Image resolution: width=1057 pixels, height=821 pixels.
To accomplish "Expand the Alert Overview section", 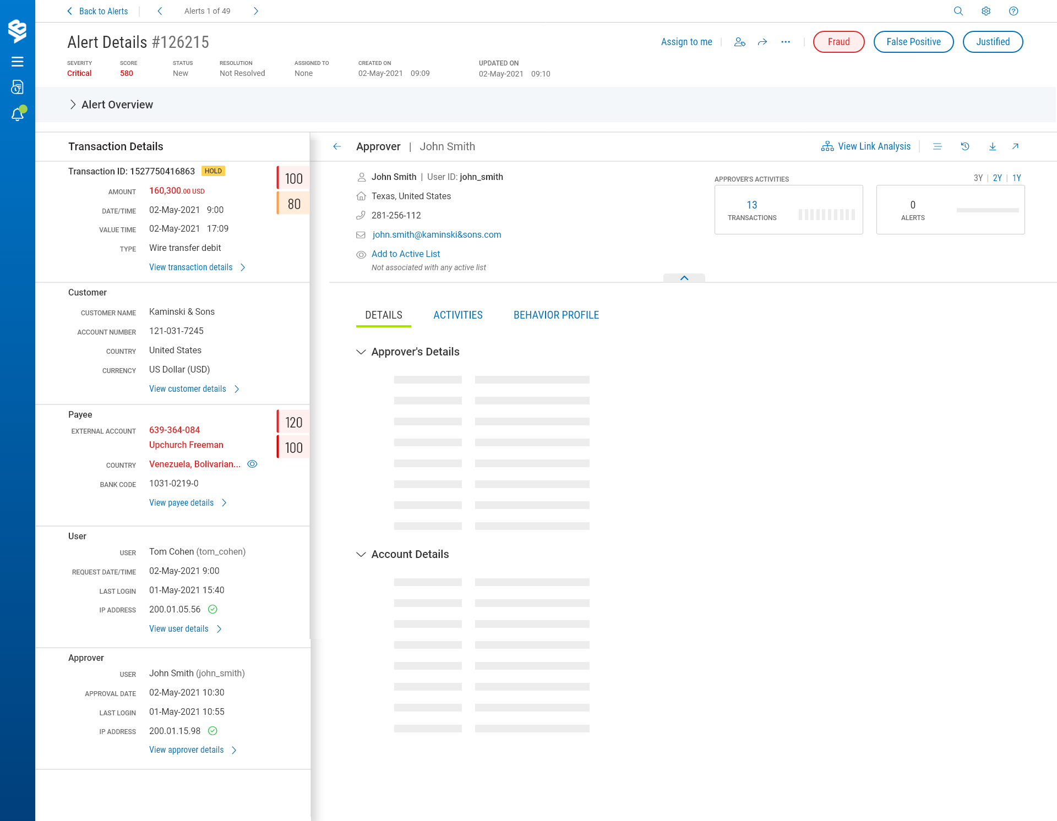I will click(73, 105).
